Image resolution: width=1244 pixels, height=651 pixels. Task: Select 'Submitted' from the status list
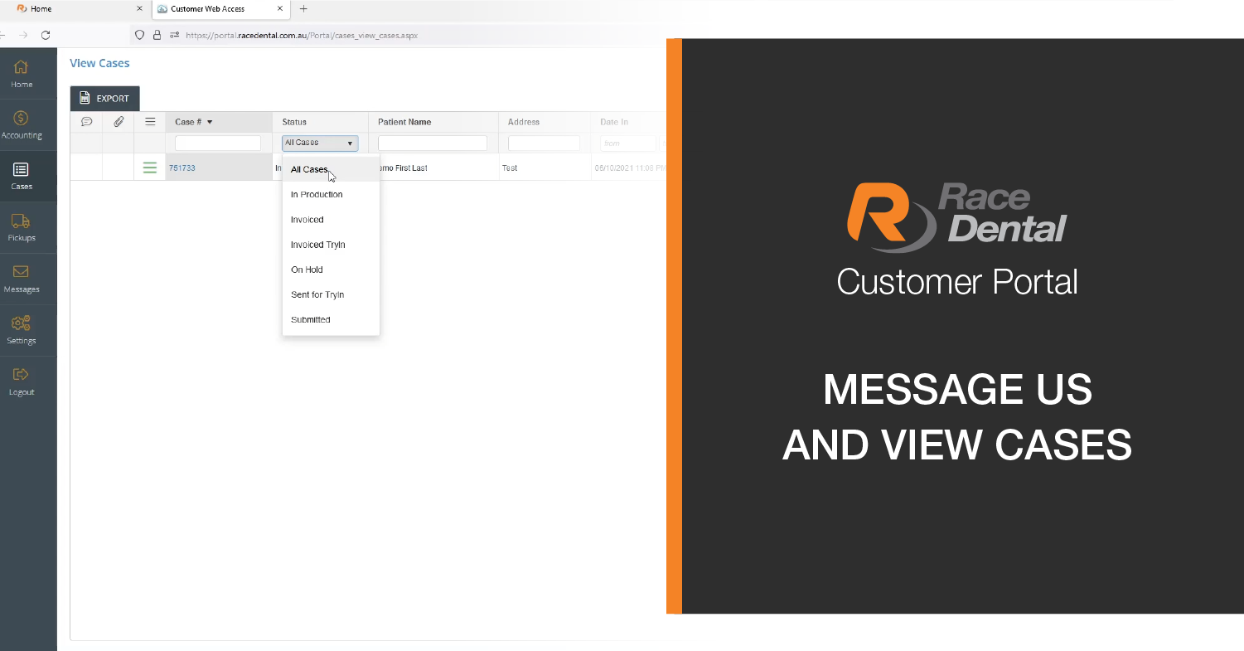311,319
